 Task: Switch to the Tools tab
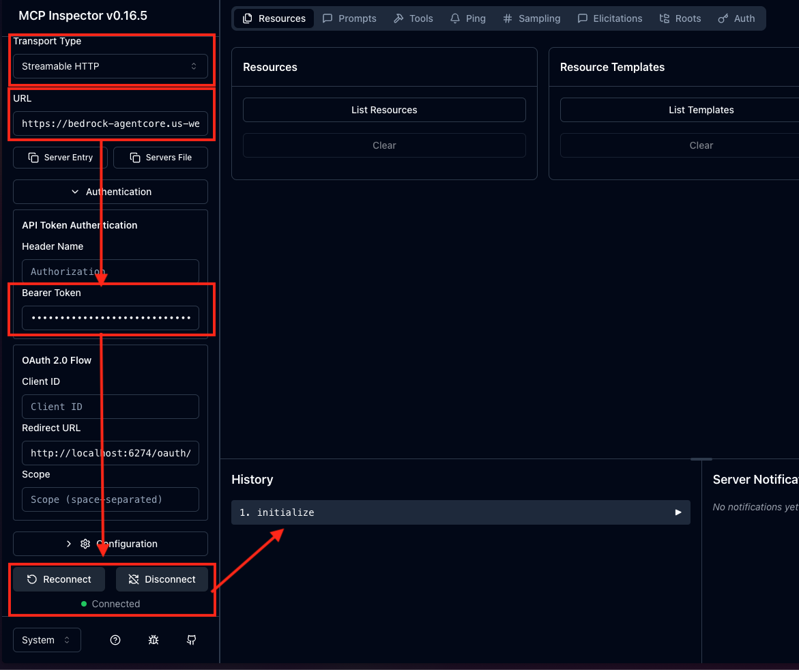413,18
